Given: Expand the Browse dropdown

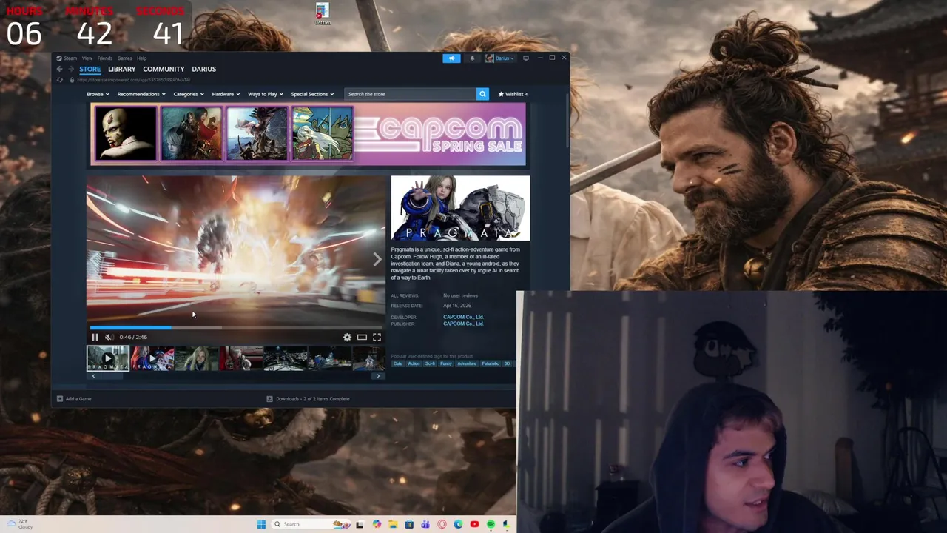Looking at the screenshot, I should click(98, 94).
